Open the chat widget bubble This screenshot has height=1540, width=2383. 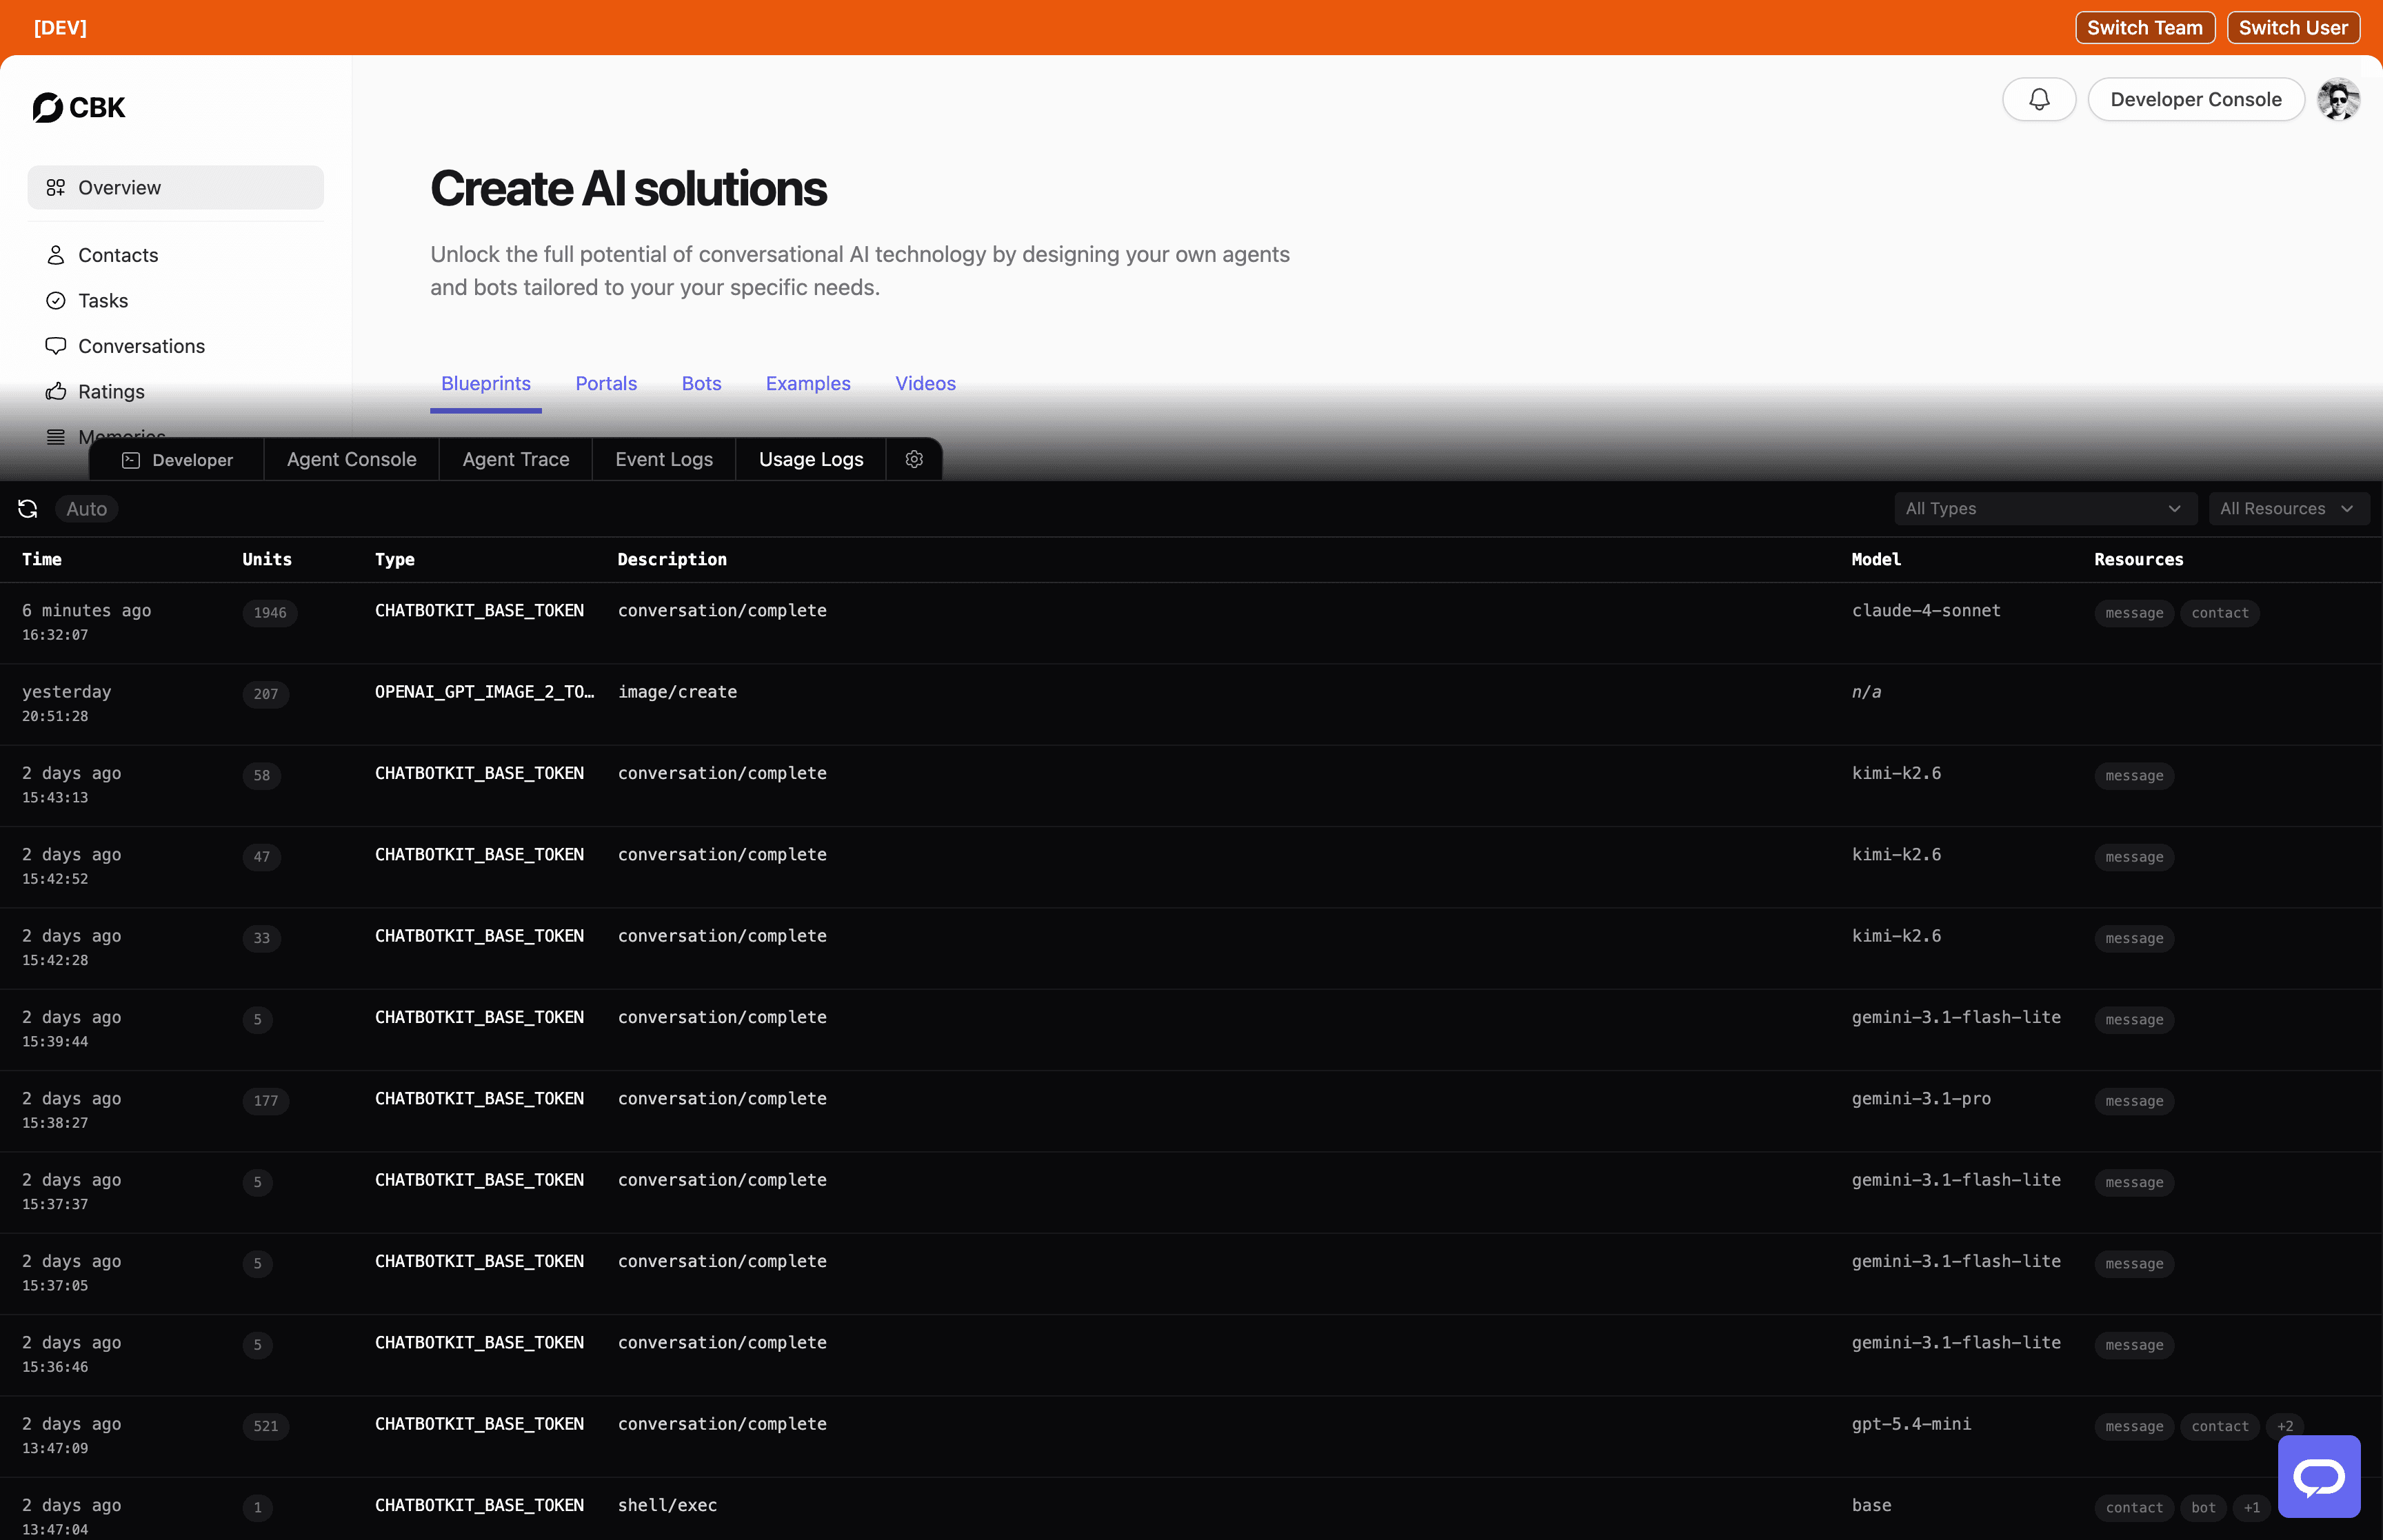(2318, 1476)
